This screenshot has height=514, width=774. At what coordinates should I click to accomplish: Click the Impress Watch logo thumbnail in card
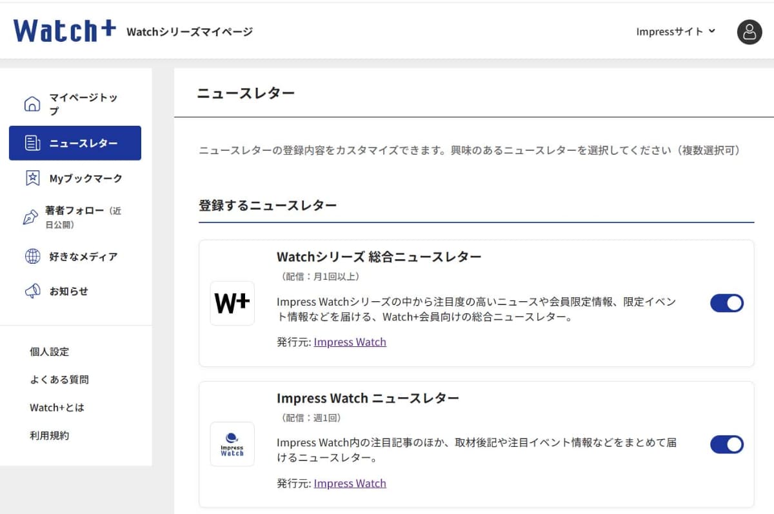coord(232,444)
